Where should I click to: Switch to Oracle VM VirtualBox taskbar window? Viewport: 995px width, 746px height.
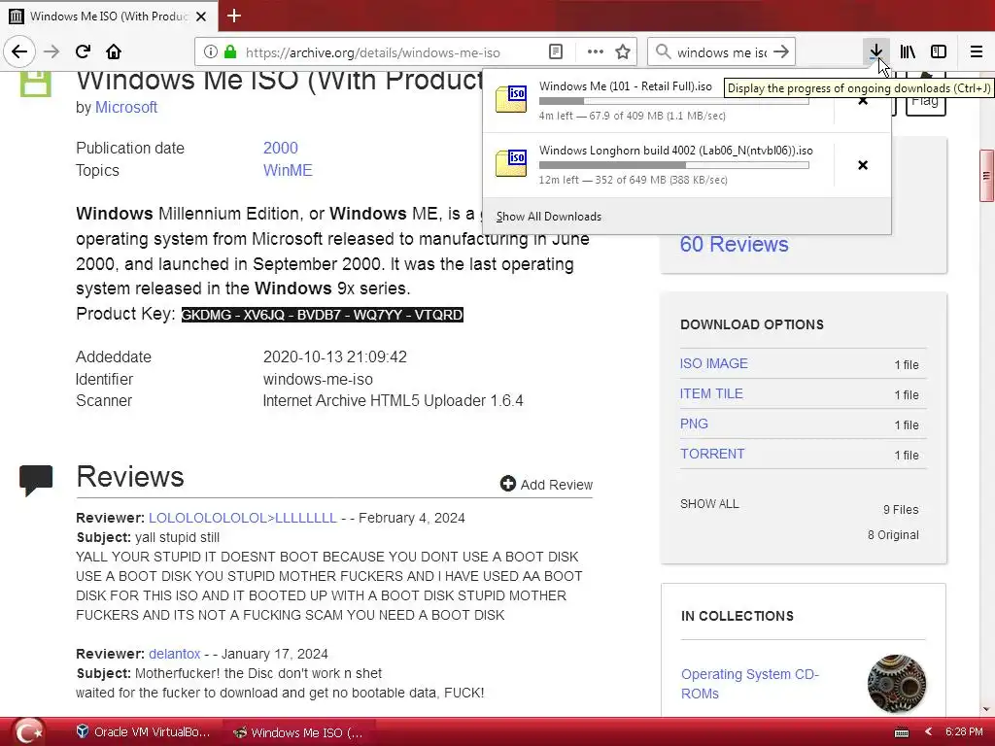click(144, 732)
